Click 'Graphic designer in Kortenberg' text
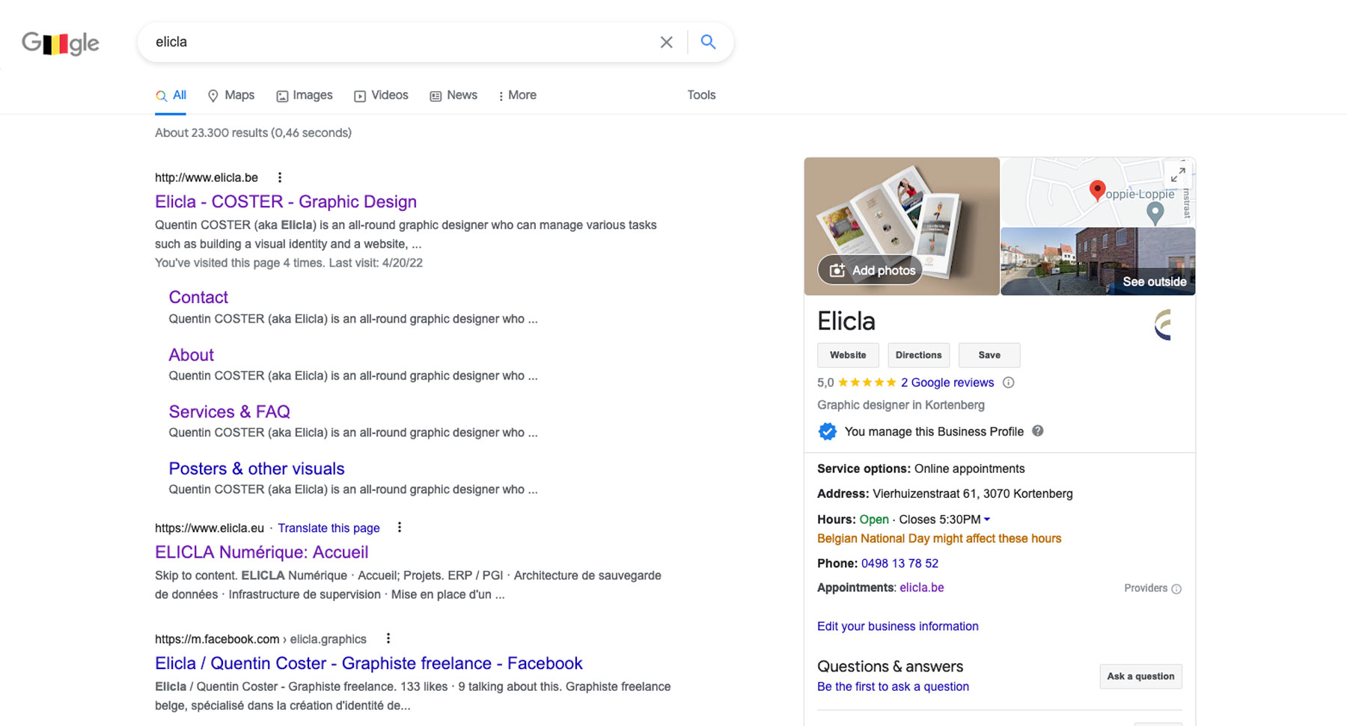The image size is (1347, 726). pos(901,405)
